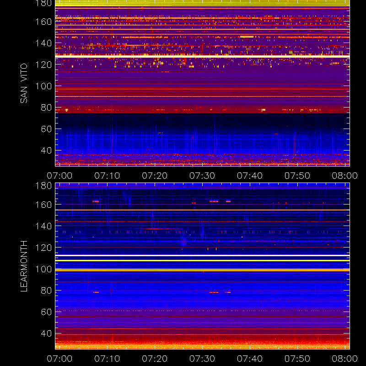
Task: Select the 160 frequency label on the Learmonth axis
Action: tap(43, 205)
